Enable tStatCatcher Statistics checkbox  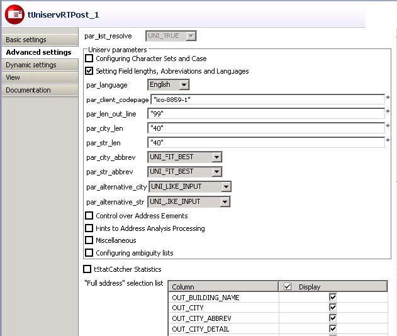click(87, 269)
